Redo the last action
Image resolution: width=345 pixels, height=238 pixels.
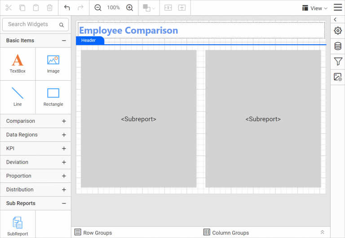point(80,8)
